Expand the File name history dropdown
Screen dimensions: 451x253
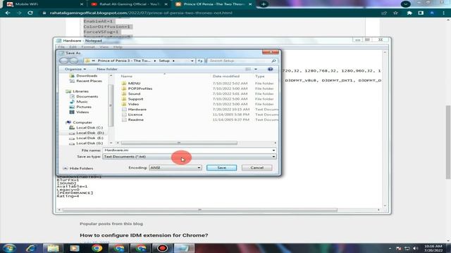273,150
